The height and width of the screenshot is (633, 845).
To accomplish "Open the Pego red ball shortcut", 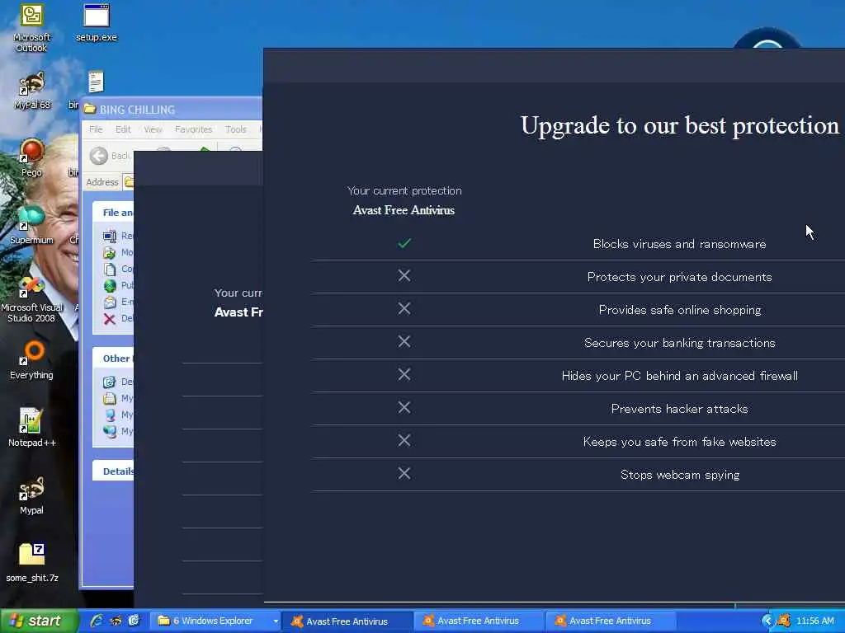I will pos(32,157).
